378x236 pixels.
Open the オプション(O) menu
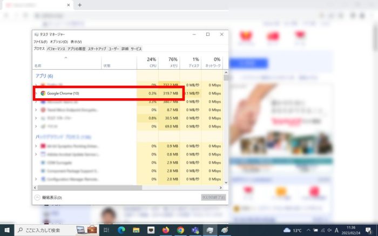[x=59, y=42]
